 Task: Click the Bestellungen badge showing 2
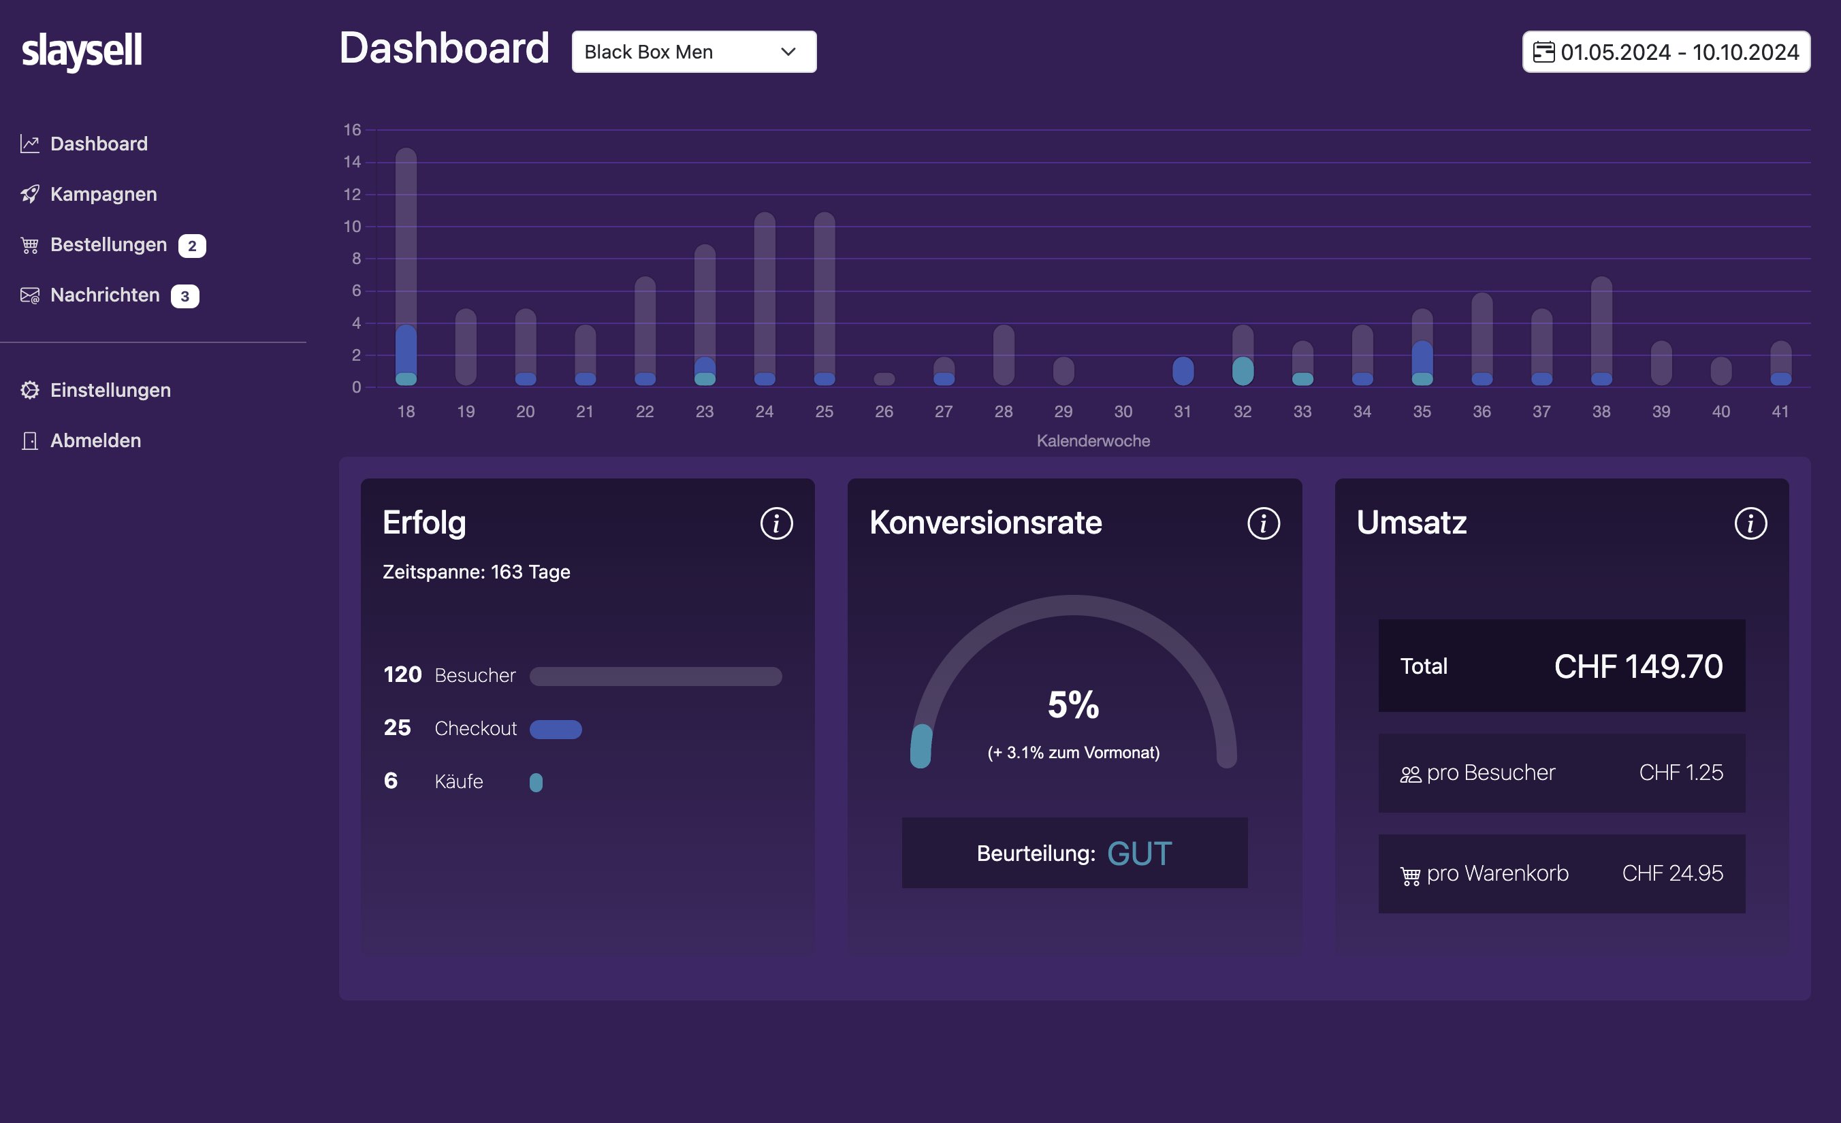pyautogui.click(x=192, y=246)
